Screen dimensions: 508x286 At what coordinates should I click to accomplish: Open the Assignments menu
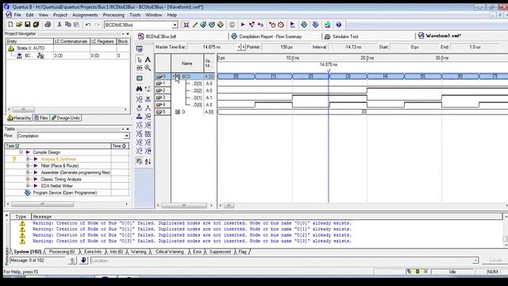(85, 15)
